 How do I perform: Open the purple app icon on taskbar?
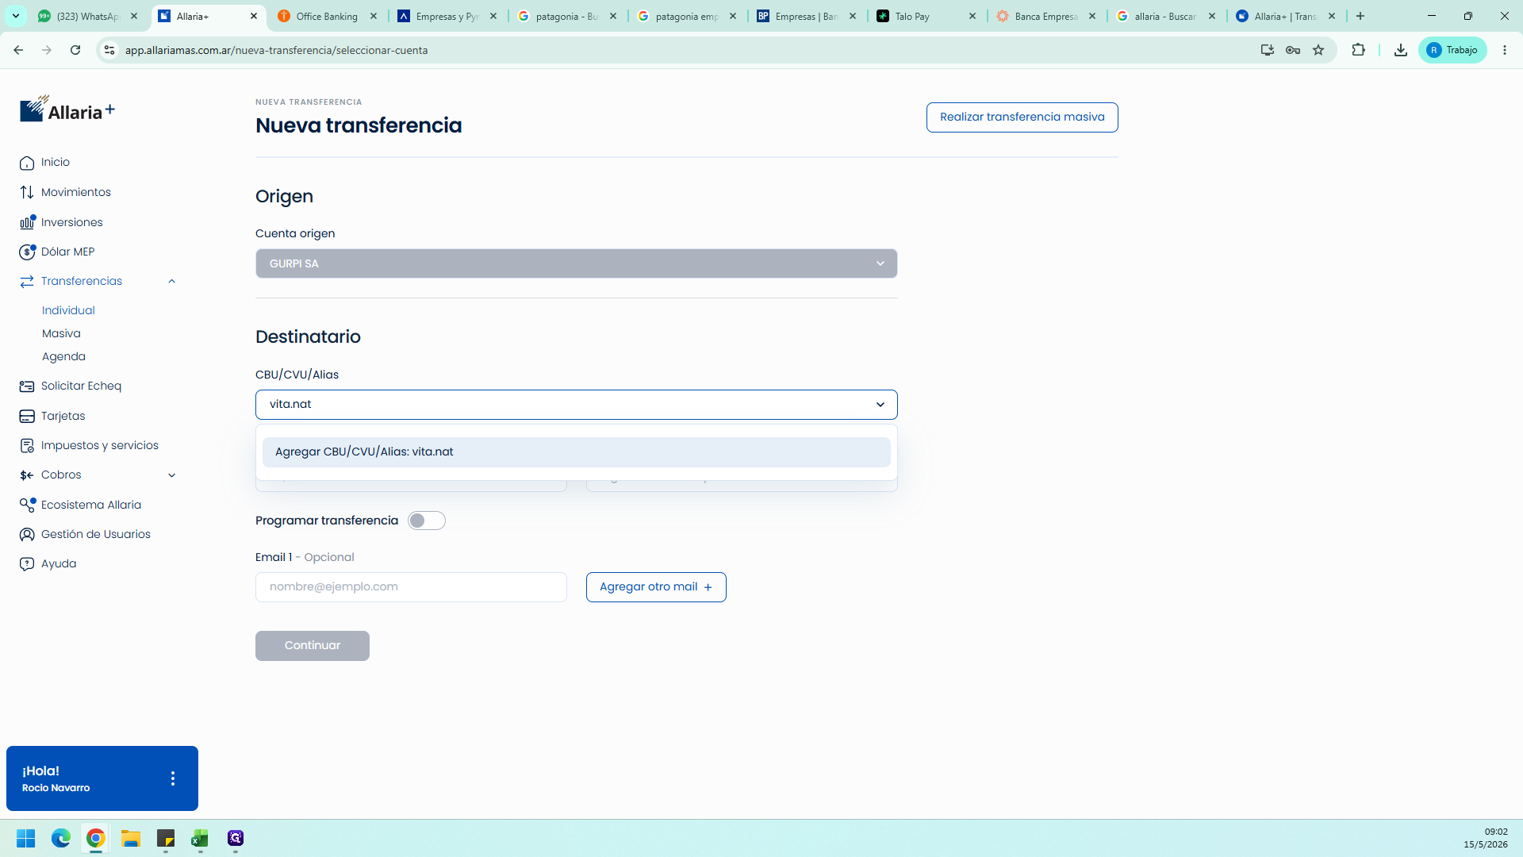(236, 838)
